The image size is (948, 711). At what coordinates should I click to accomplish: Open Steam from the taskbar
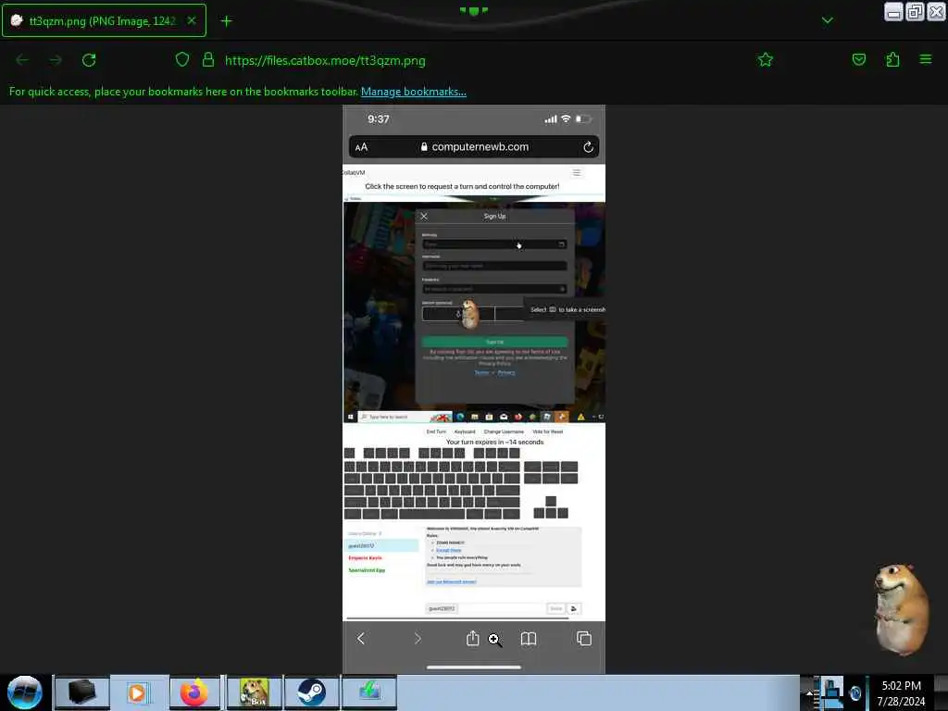(x=311, y=692)
